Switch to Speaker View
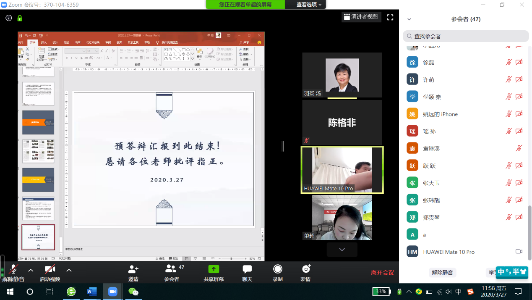Image resolution: width=532 pixels, height=300 pixels. click(361, 17)
